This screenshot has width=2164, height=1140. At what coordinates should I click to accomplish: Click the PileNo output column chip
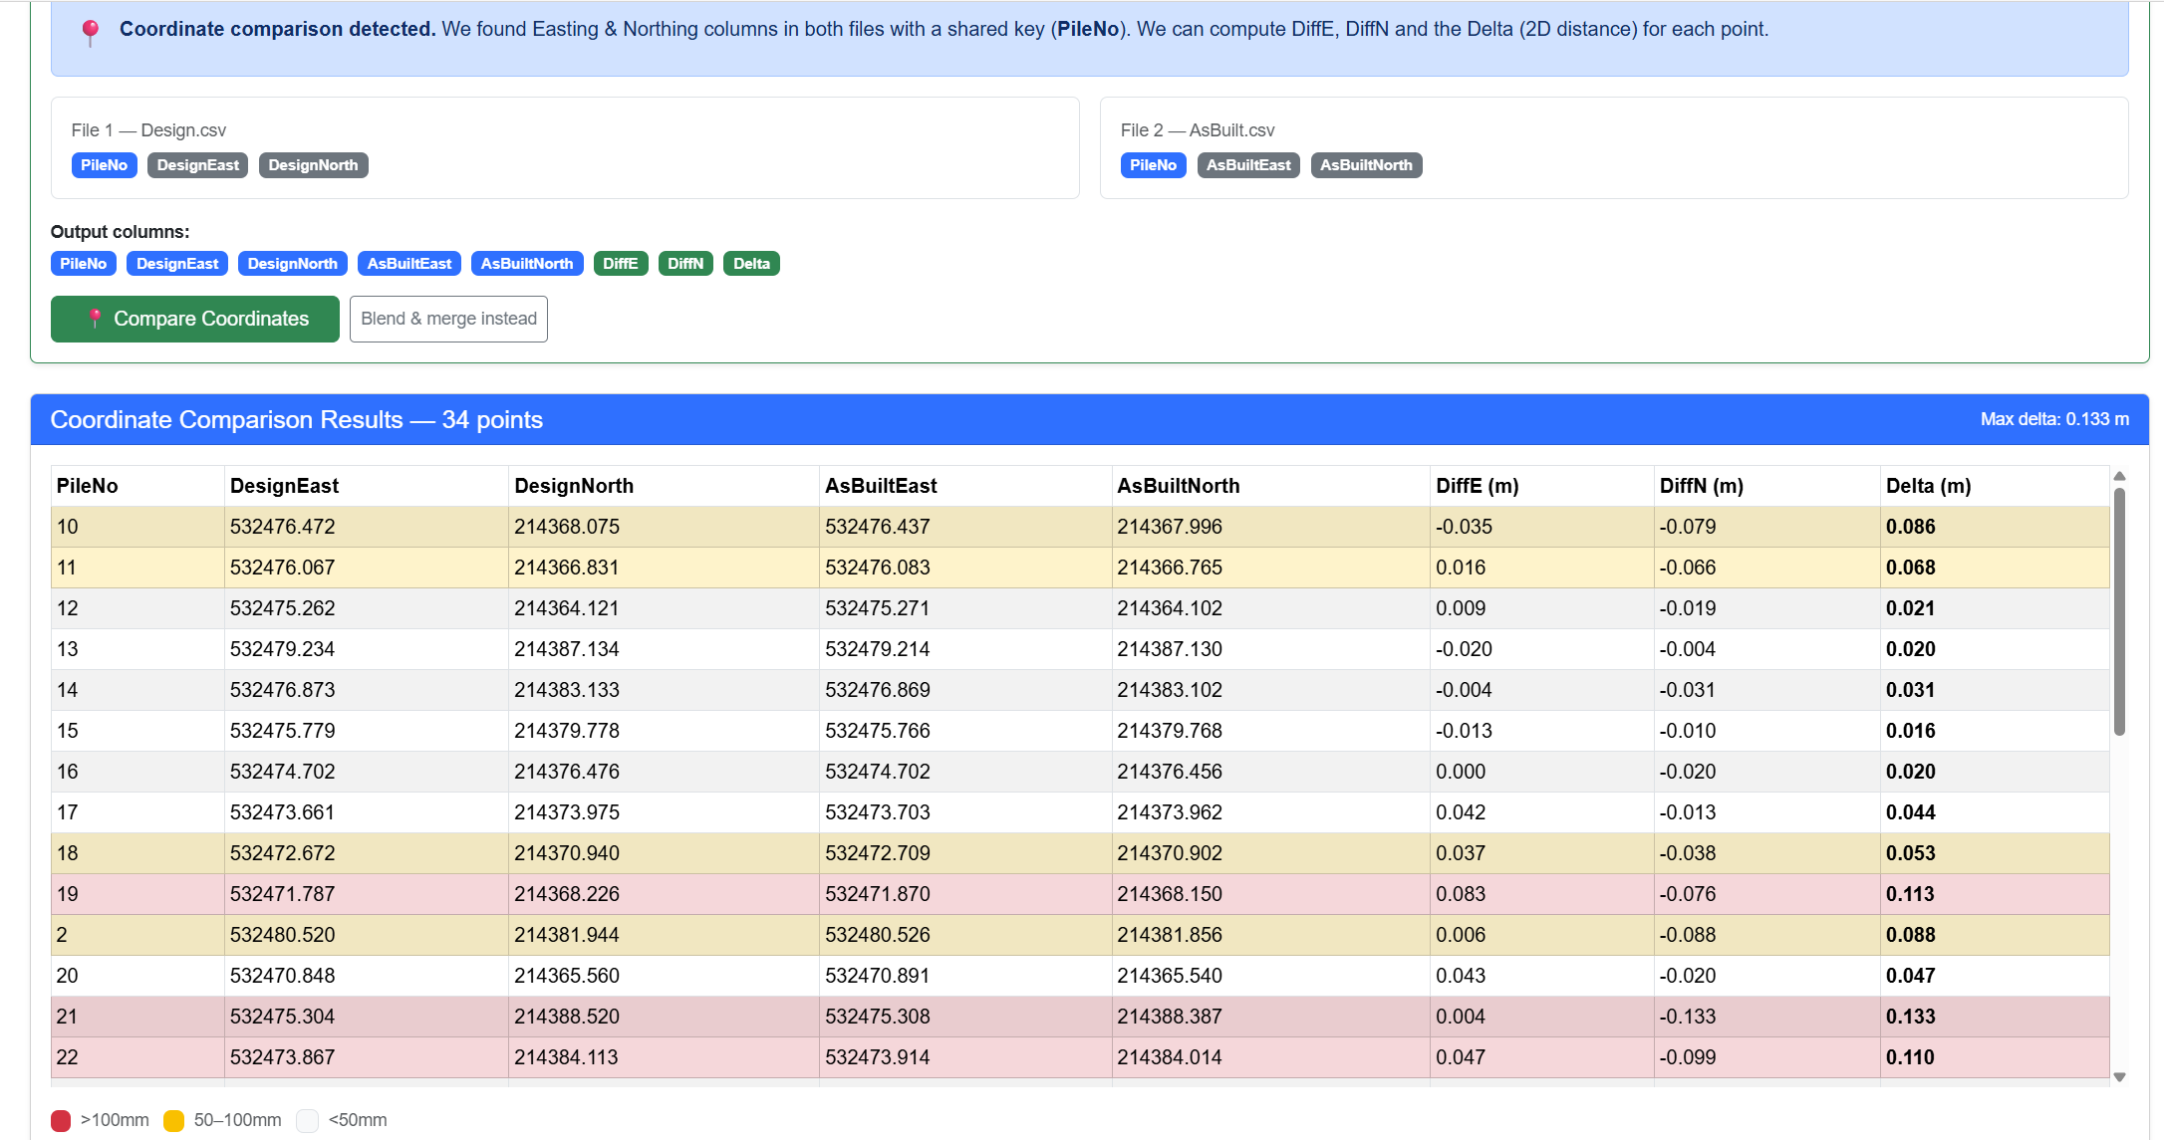[84, 264]
